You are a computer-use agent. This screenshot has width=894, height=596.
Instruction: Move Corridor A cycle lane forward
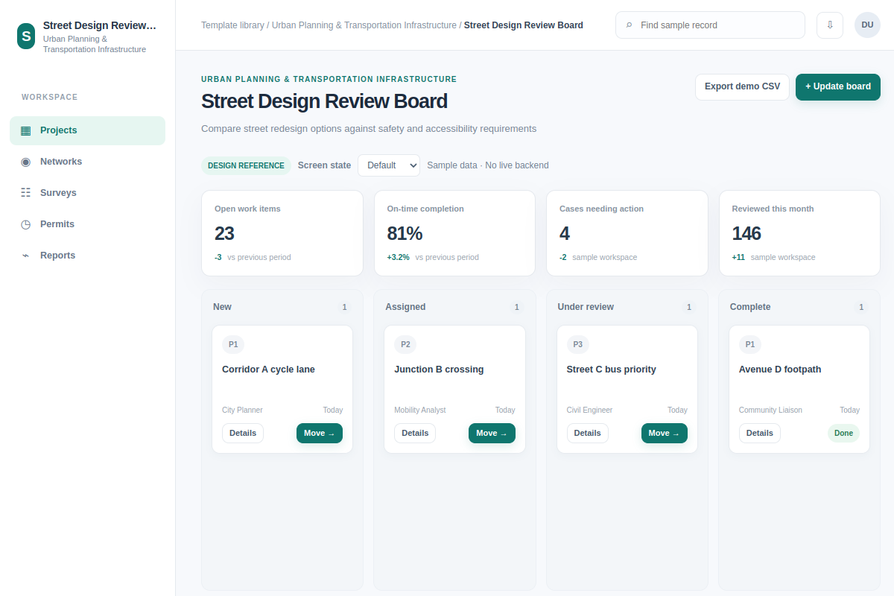click(x=320, y=433)
